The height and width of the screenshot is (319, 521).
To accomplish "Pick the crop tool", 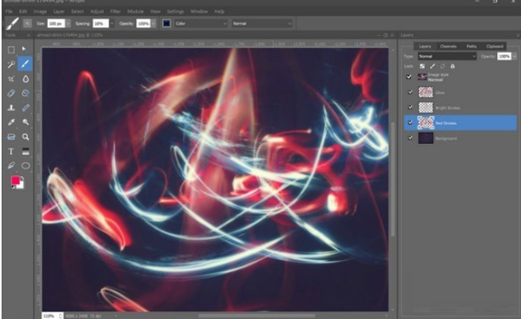I will (11, 79).
